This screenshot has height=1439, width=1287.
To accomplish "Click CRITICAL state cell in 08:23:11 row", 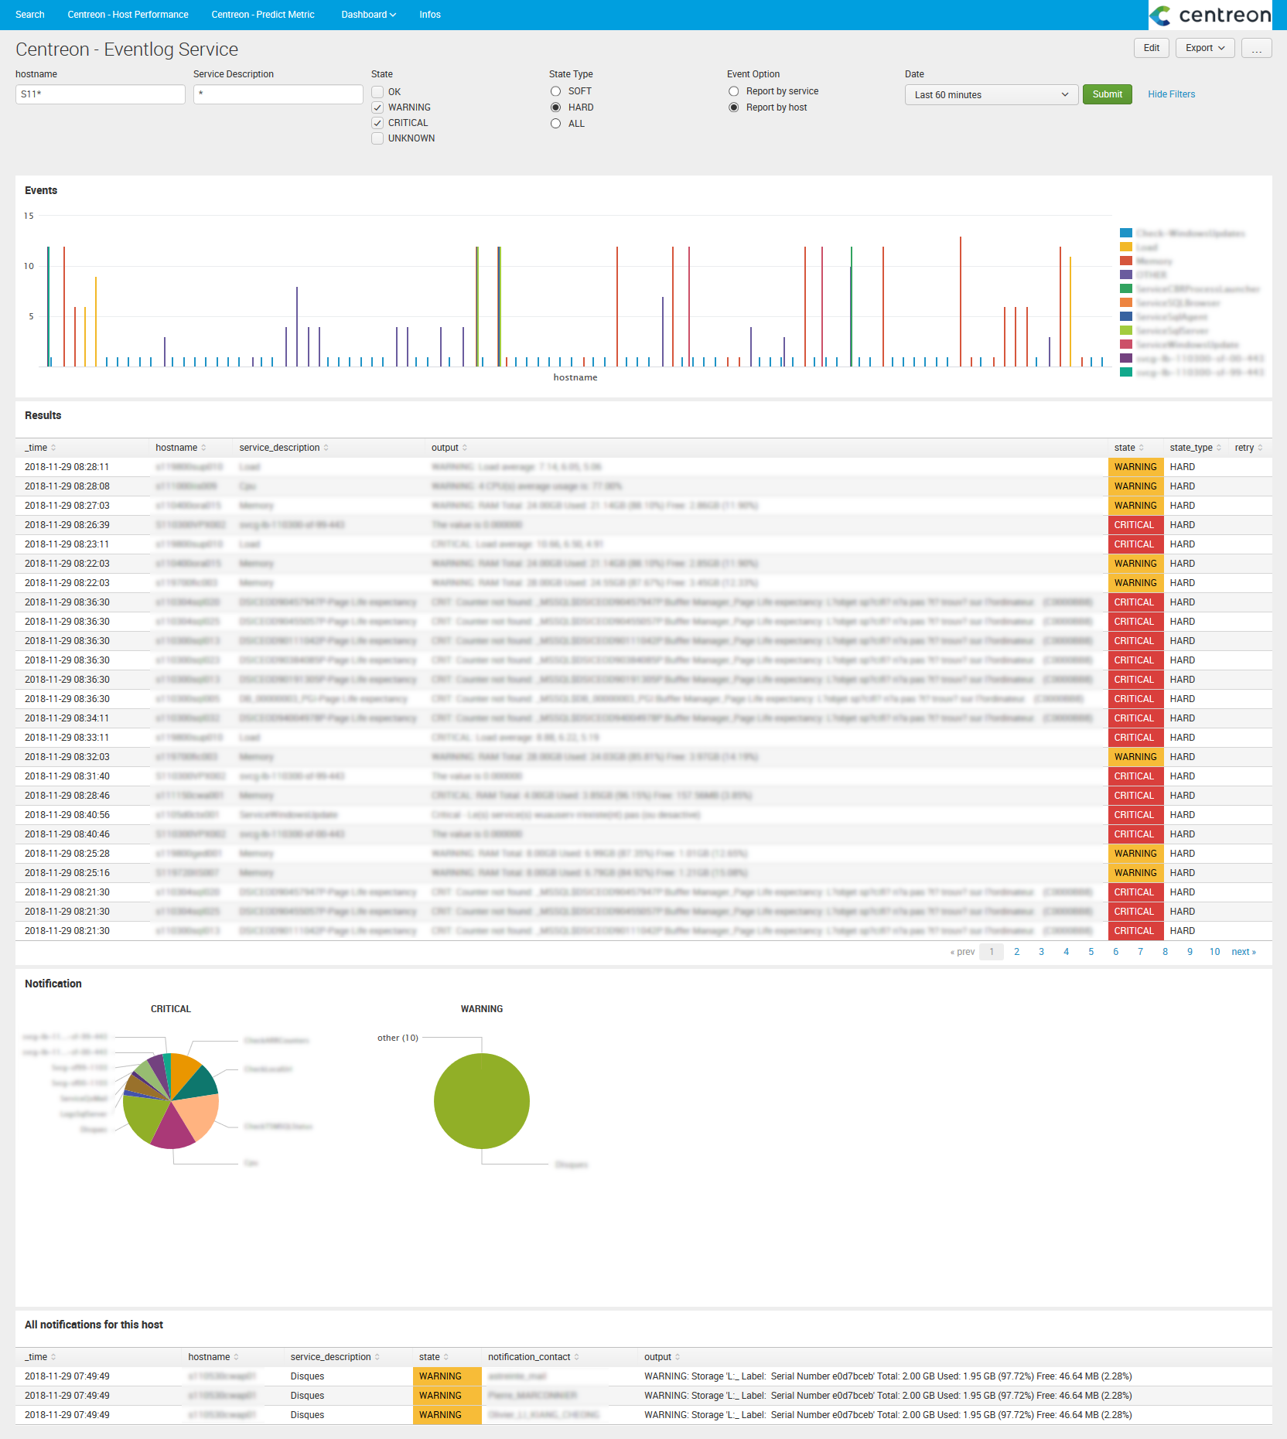I will click(x=1135, y=544).
